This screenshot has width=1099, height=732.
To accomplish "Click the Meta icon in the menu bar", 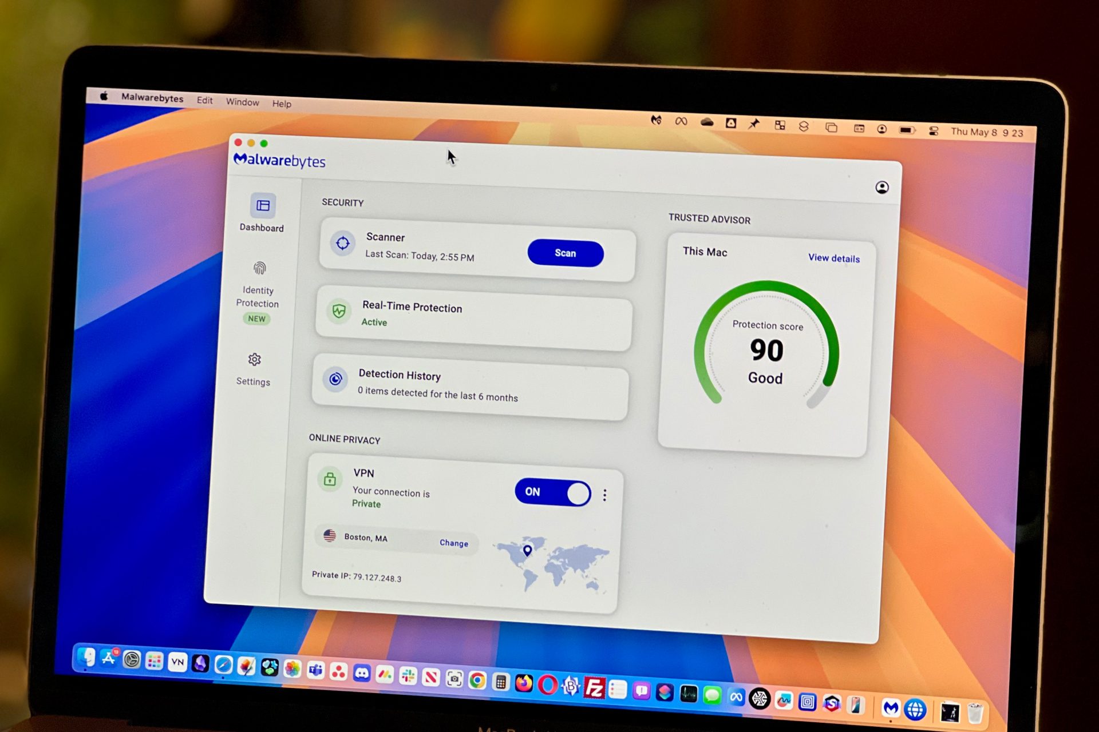I will [x=681, y=121].
